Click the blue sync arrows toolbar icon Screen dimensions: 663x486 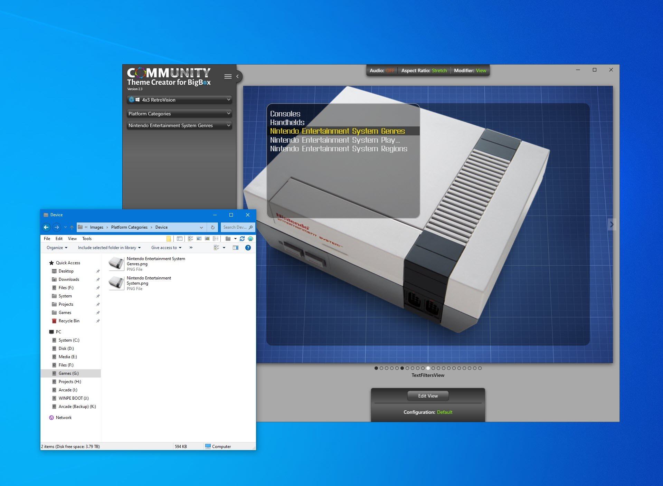[x=242, y=238]
